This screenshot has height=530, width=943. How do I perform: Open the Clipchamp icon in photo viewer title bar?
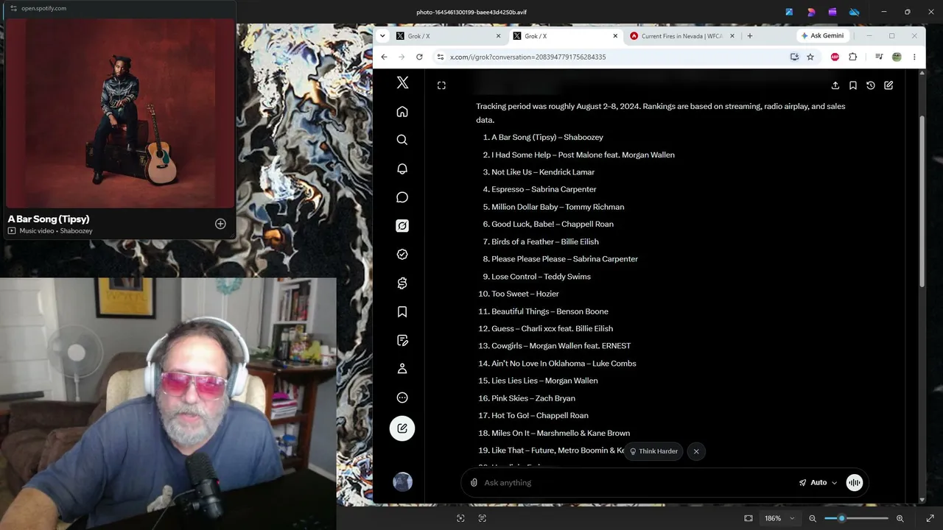pyautogui.click(x=832, y=12)
